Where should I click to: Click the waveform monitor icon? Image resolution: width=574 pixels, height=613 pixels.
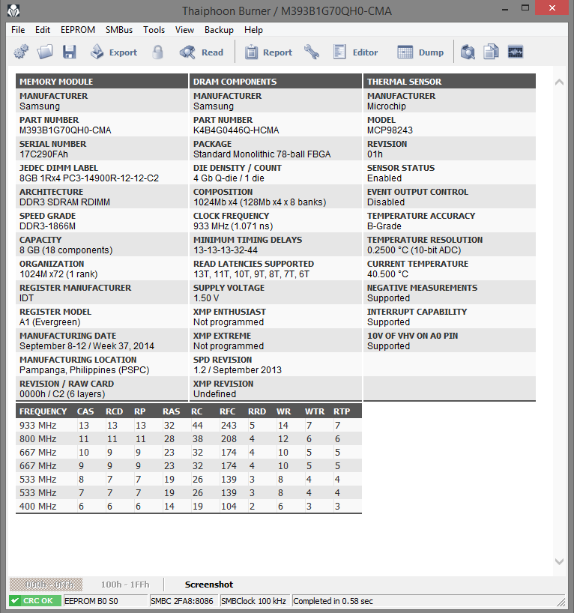pyautogui.click(x=516, y=52)
